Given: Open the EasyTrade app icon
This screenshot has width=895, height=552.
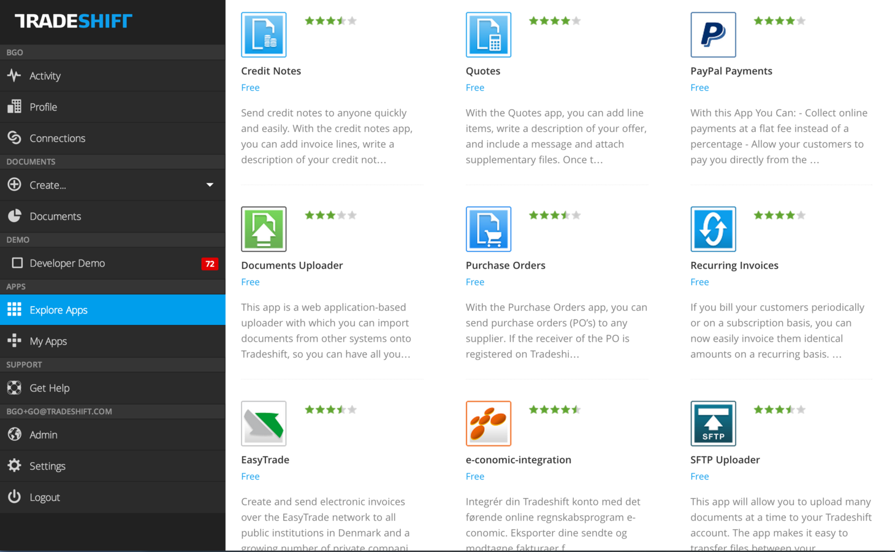Looking at the screenshot, I should [264, 424].
